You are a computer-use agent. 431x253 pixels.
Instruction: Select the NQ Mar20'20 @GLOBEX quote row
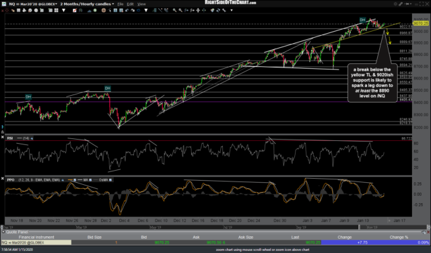pyautogui.click(x=215, y=242)
